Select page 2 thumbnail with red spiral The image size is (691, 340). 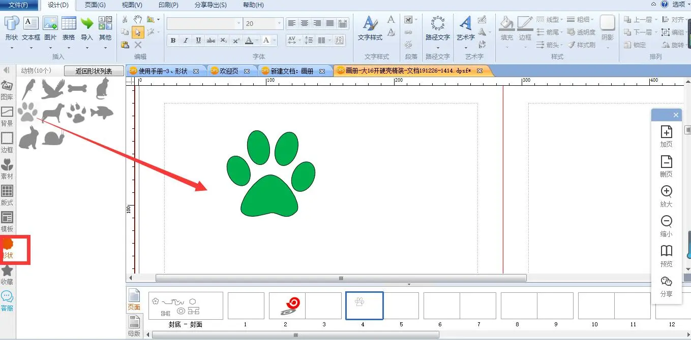[x=287, y=305]
